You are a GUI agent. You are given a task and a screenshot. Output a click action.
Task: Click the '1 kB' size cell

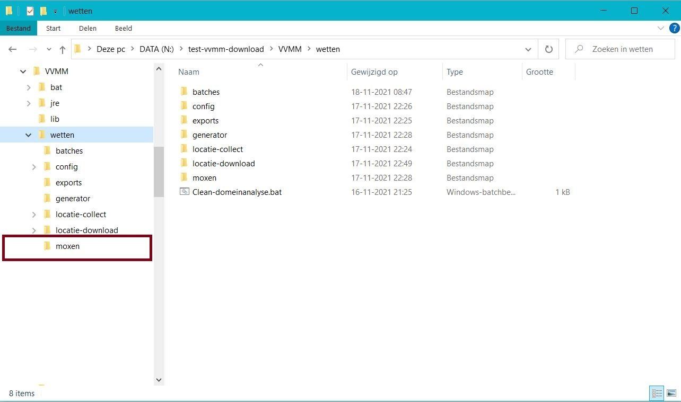point(563,192)
